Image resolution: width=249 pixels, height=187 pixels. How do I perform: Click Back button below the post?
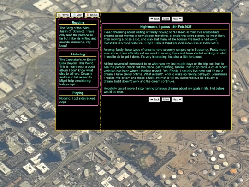154,100
